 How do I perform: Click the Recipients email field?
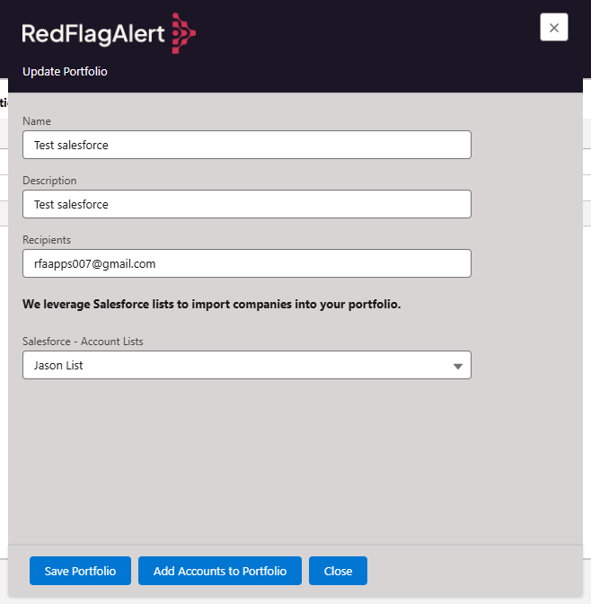247,263
